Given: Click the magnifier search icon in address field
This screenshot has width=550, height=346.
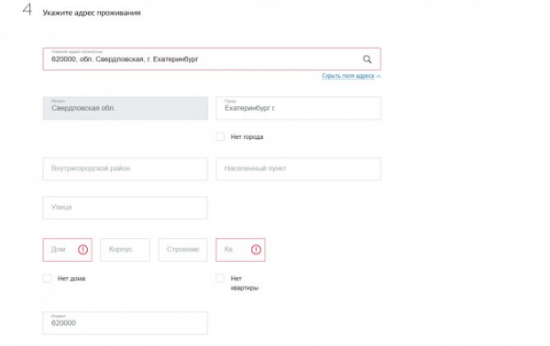Looking at the screenshot, I should [x=367, y=59].
